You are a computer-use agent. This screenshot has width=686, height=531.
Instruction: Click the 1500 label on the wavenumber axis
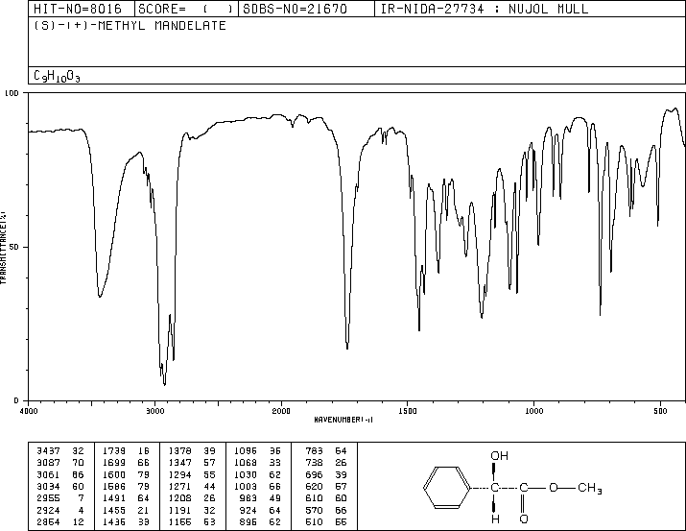coord(408,411)
